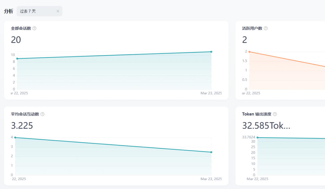Click the truncated 32.585Tok... speed value
The width and height of the screenshot is (325, 189).
(x=266, y=126)
